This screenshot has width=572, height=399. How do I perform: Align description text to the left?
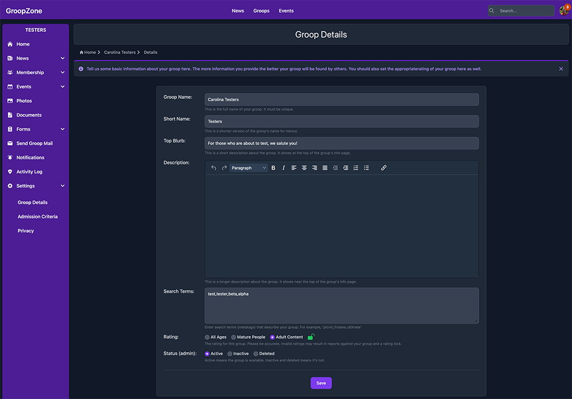[294, 168]
